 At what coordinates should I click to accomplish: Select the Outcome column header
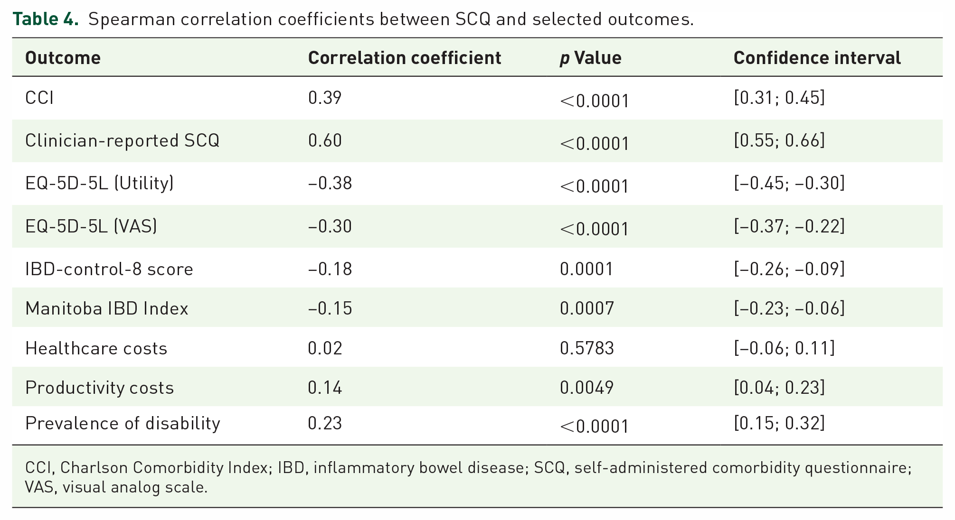pos(63,58)
